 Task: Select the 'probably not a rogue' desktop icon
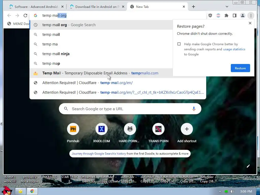(x=29, y=179)
